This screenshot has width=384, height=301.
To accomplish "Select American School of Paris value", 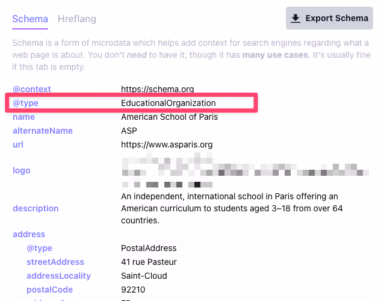I will coord(170,117).
